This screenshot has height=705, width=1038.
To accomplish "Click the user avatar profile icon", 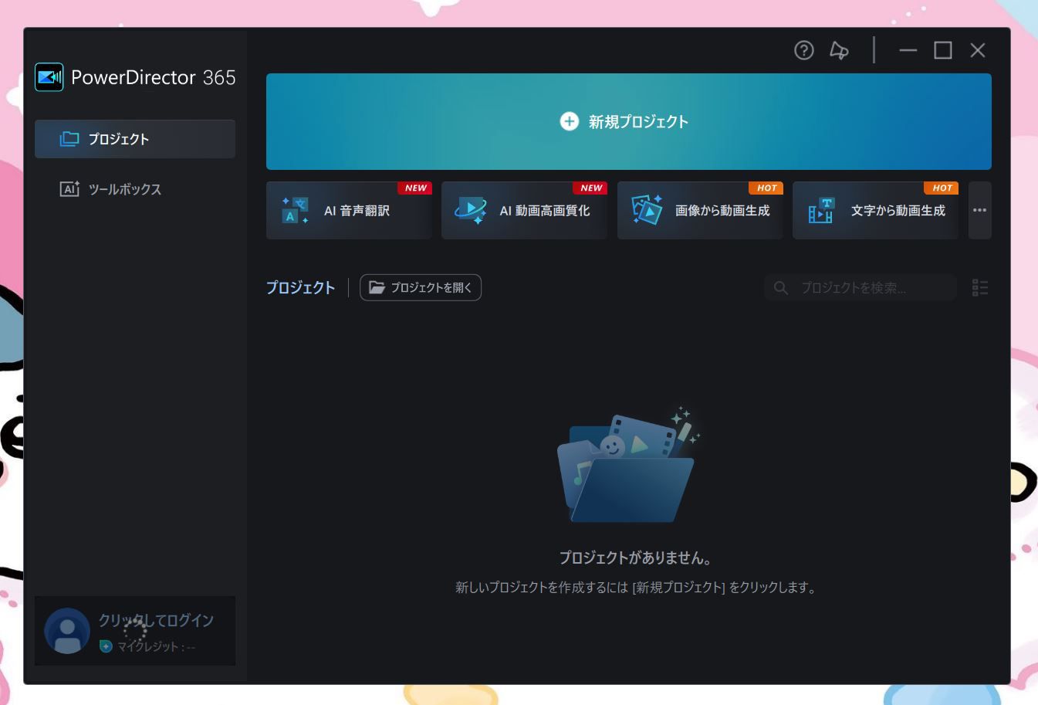I will pos(67,631).
